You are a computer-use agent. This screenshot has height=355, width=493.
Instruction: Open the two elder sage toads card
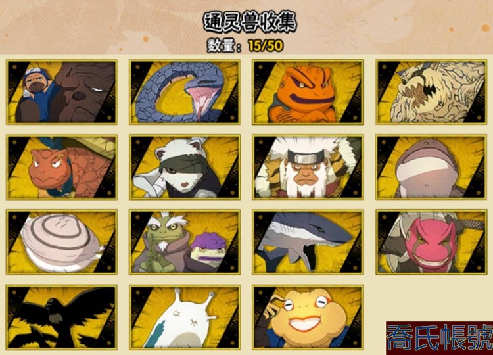tap(185, 242)
